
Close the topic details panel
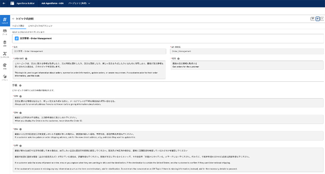tap(322, 19)
